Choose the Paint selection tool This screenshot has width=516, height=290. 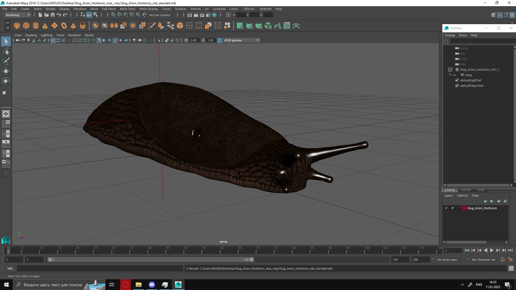(x=6, y=61)
